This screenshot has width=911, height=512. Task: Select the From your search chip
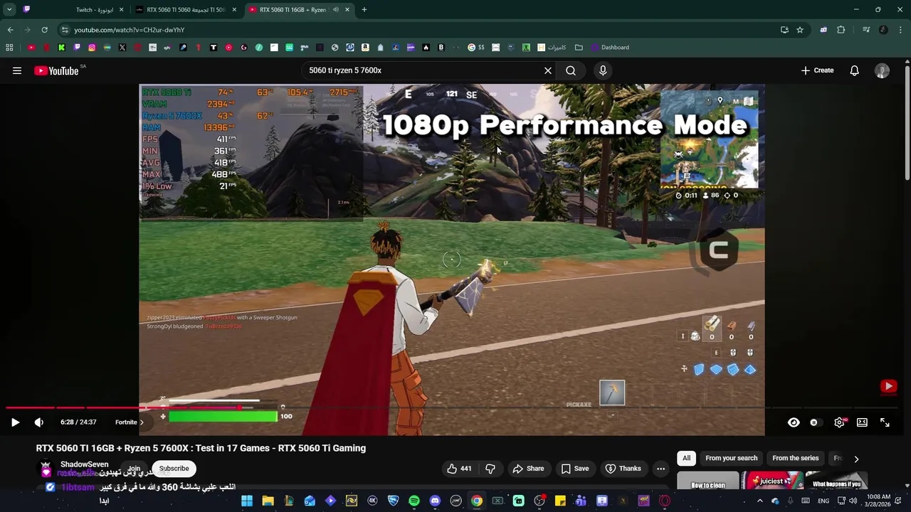click(x=731, y=458)
